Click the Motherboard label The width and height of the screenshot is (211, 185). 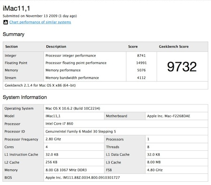[x=117, y=116]
